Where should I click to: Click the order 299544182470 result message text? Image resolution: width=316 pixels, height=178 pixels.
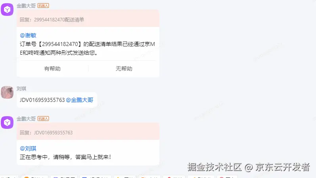[87, 48]
